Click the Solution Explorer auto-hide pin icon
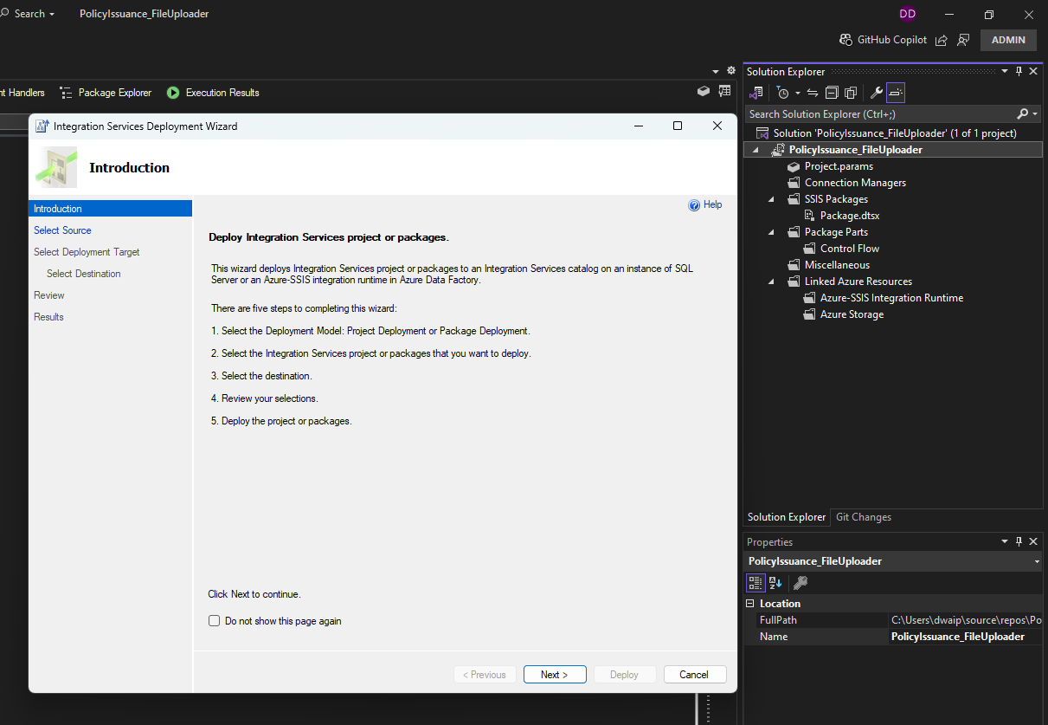The width and height of the screenshot is (1048, 725). [1019, 72]
